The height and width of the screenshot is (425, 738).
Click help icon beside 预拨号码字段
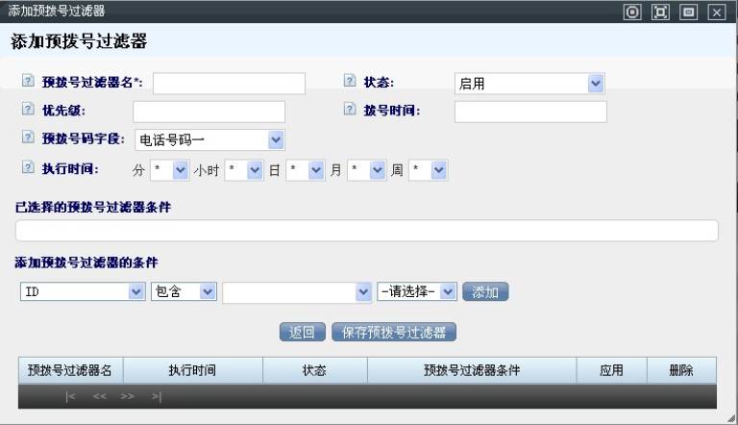28,138
